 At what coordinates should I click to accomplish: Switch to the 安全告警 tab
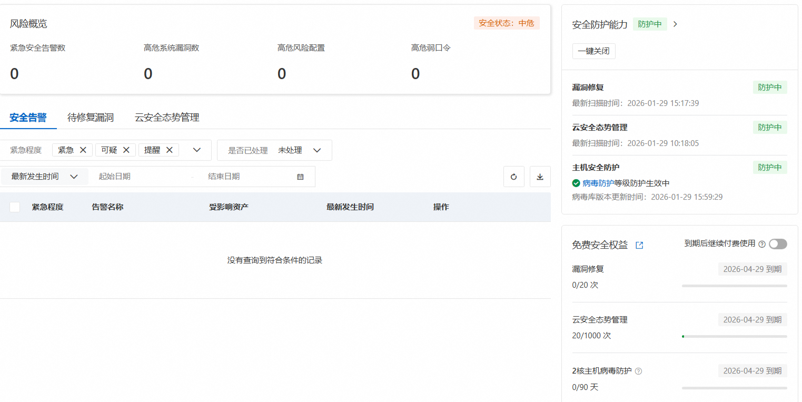point(28,117)
